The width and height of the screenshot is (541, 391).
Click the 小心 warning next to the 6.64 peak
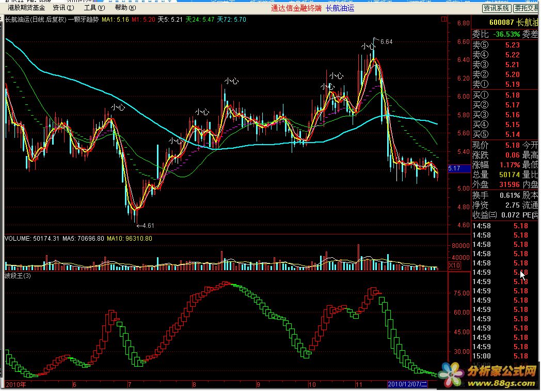point(368,46)
